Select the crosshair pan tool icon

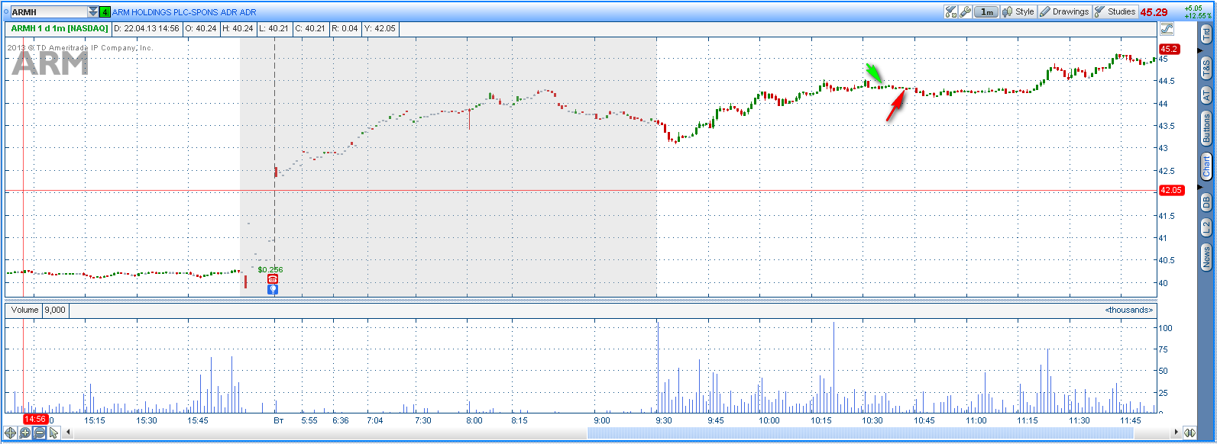coord(11,433)
